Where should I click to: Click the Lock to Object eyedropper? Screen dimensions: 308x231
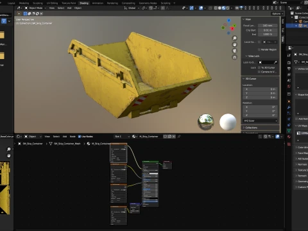coord(275,62)
